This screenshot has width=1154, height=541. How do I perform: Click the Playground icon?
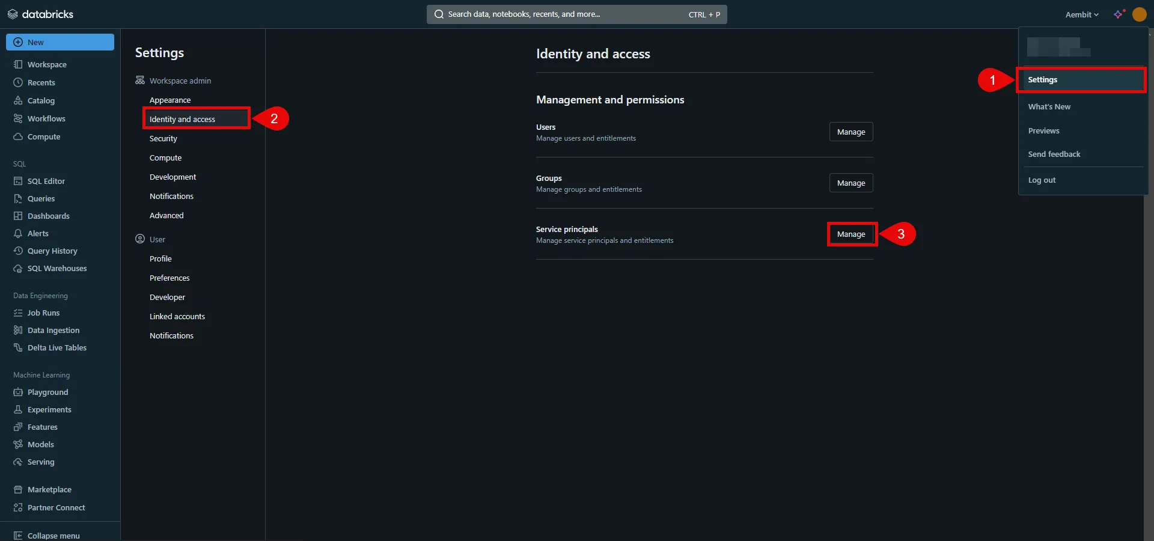coord(18,392)
